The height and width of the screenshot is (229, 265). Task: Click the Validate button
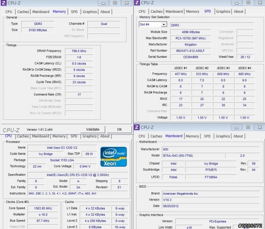[x=93, y=129]
